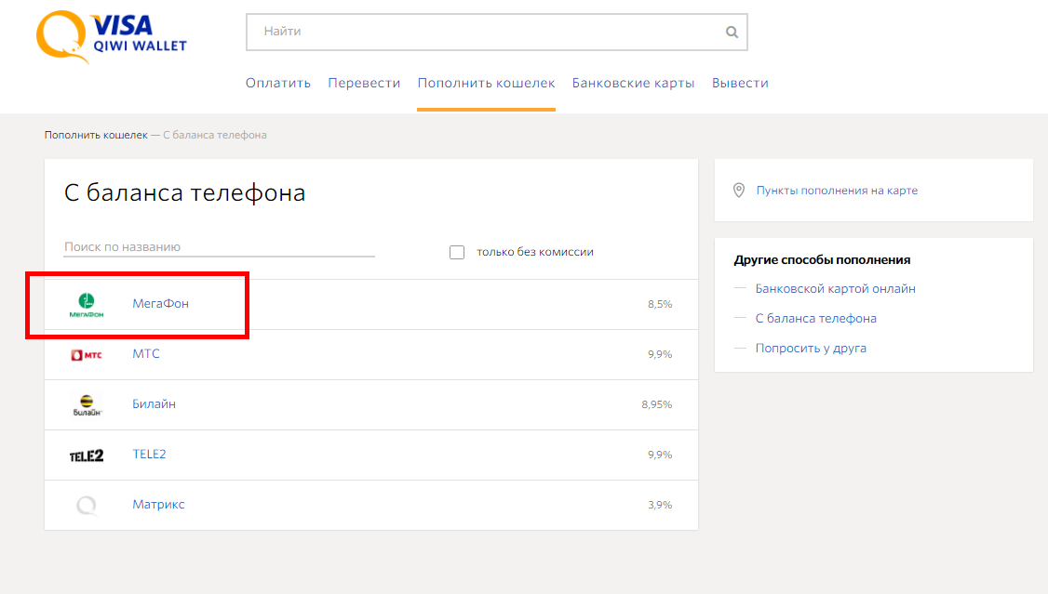The width and height of the screenshot is (1048, 594).
Task: Choose МТС operator link
Action: coord(146,354)
